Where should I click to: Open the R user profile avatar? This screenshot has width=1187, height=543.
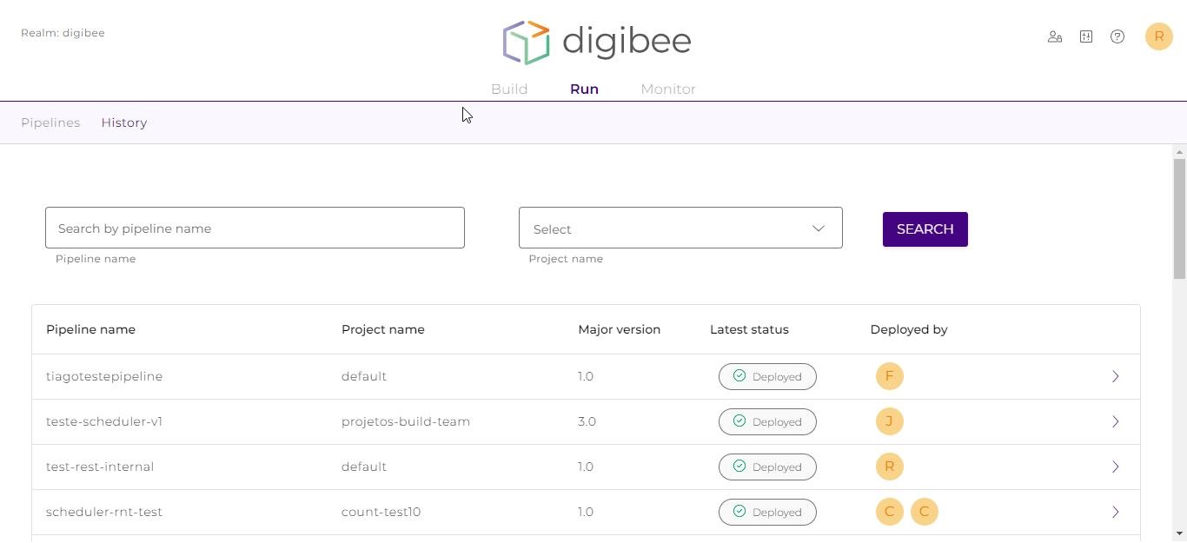(1158, 36)
